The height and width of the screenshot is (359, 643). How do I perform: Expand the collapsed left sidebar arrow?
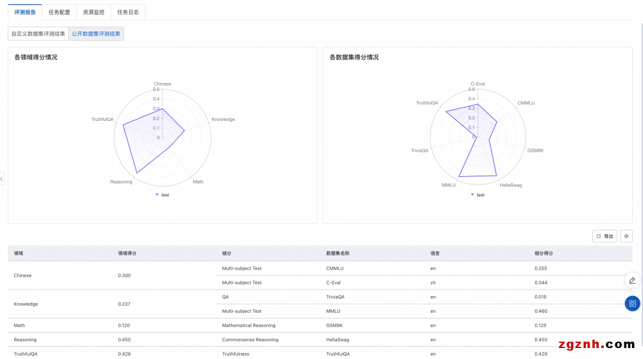tap(2, 178)
